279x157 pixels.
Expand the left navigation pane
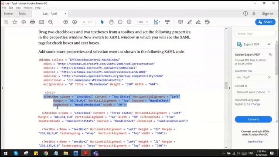(2, 88)
